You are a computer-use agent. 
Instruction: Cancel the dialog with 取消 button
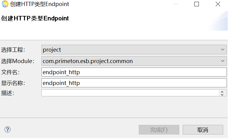(203, 130)
